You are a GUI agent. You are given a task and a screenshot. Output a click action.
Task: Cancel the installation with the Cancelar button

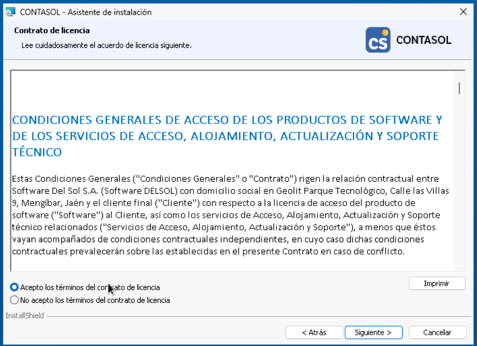(437, 332)
